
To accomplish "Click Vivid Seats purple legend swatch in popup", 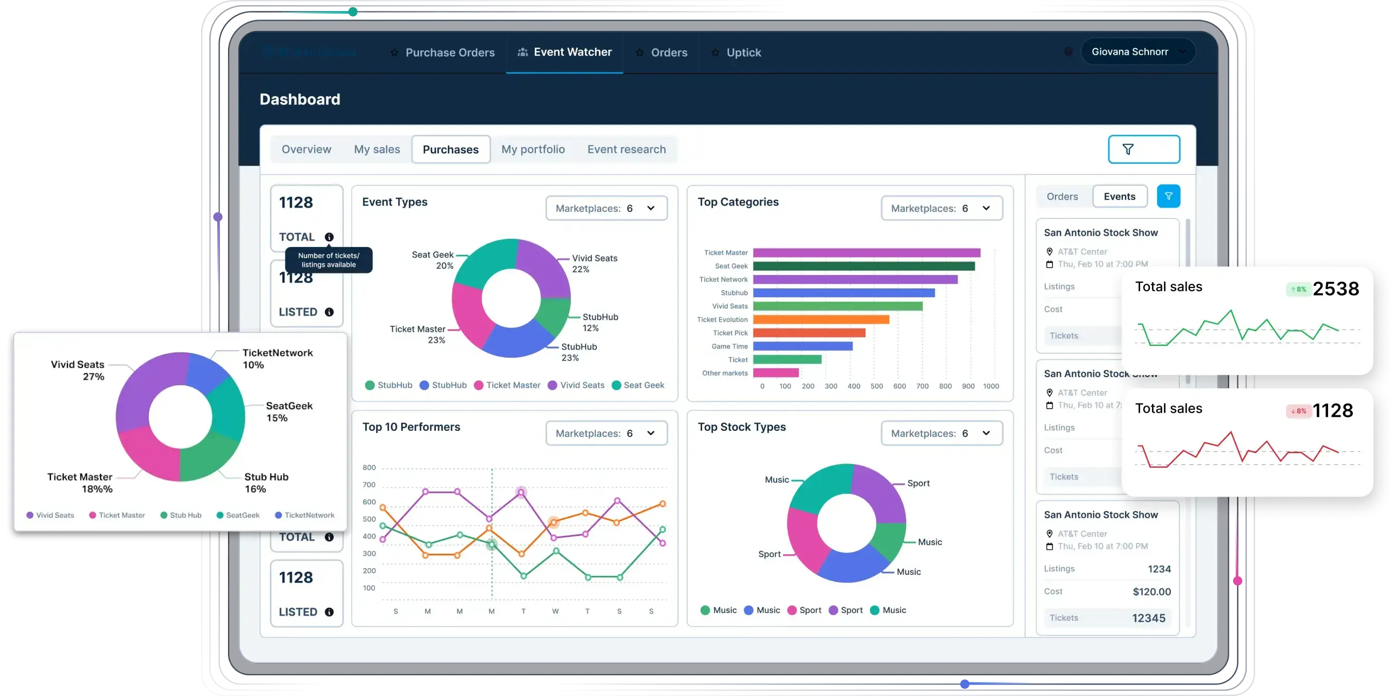I will point(30,515).
